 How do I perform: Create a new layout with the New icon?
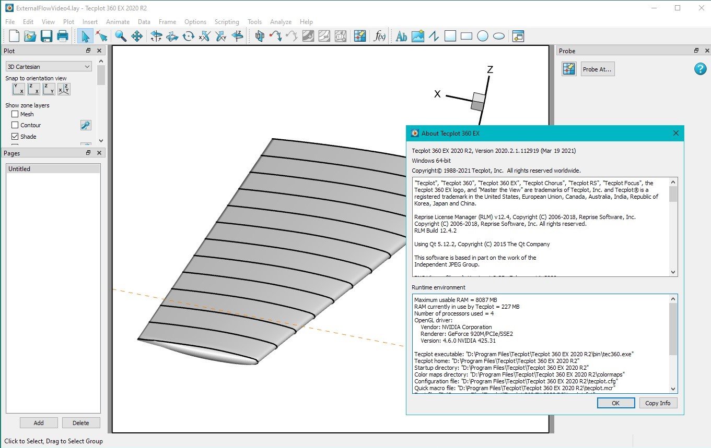14,36
